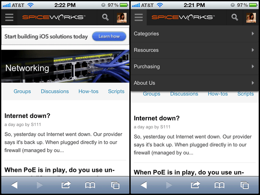
Task: Tap Safari back arrow on left screen
Action: [x=15, y=185]
